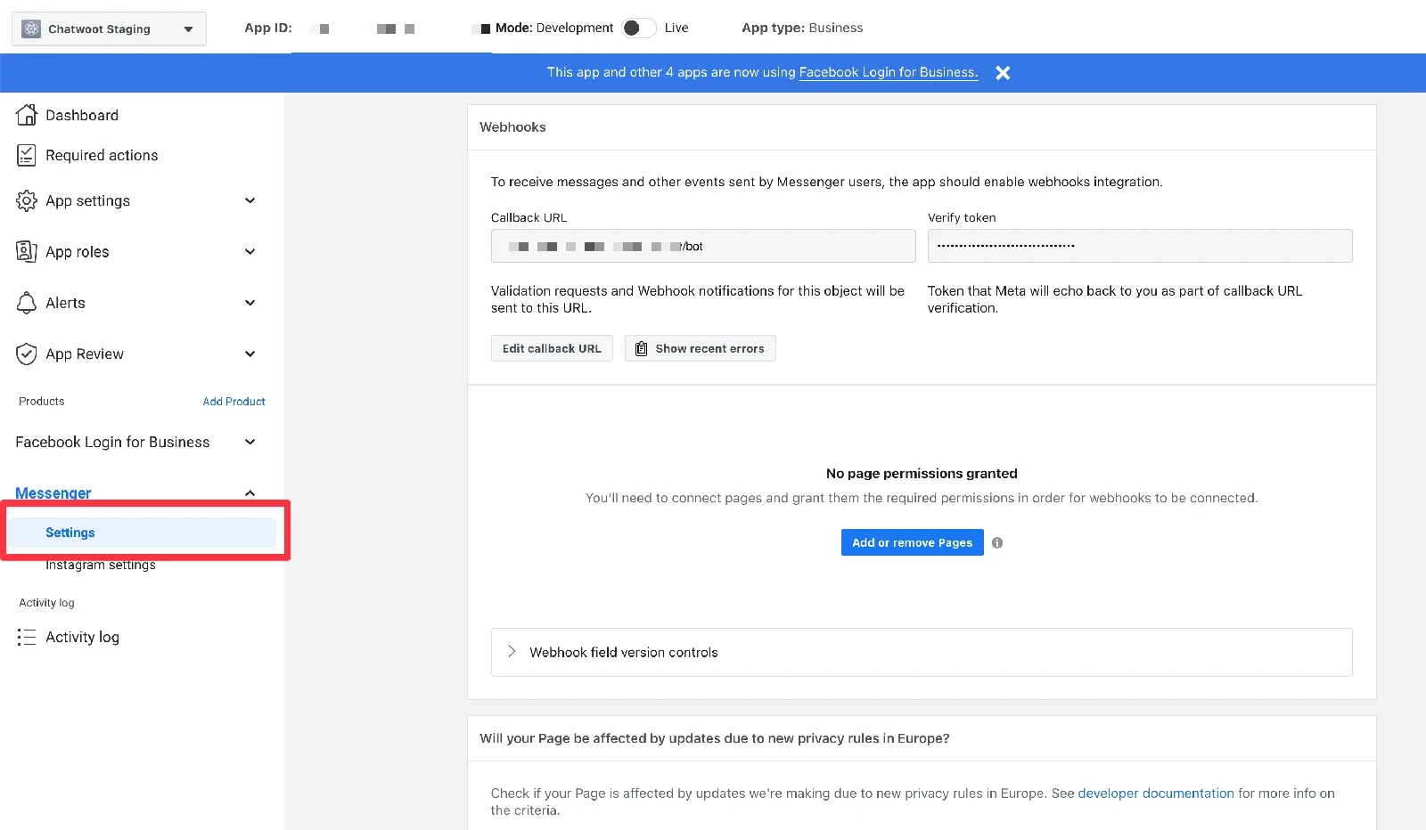Click the App roles badge icon

[27, 251]
